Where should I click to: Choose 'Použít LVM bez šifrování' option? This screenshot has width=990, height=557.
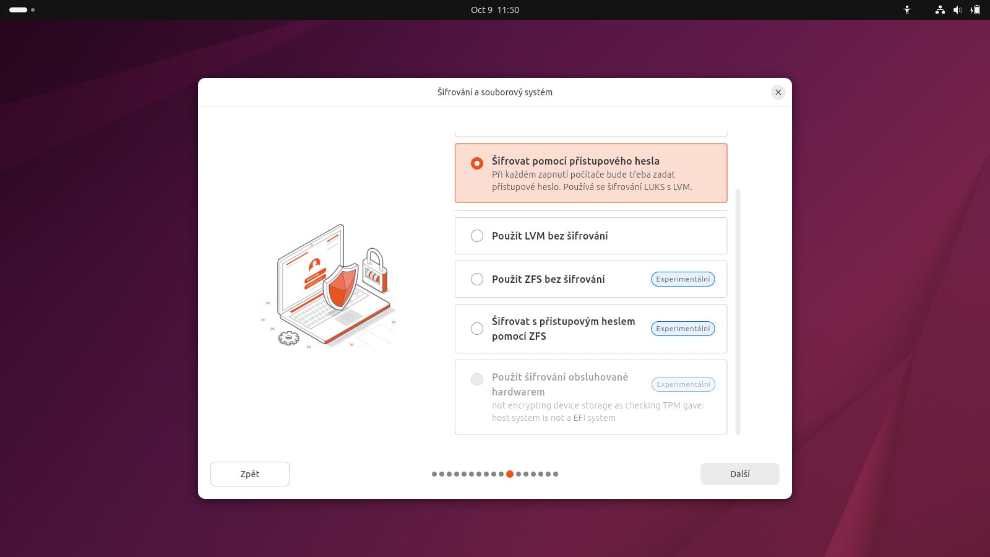[591, 236]
